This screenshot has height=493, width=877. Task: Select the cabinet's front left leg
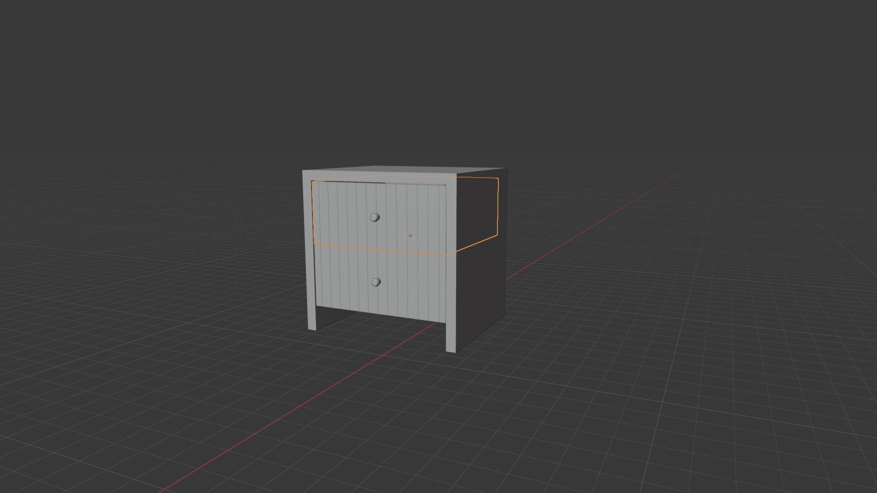pos(312,319)
